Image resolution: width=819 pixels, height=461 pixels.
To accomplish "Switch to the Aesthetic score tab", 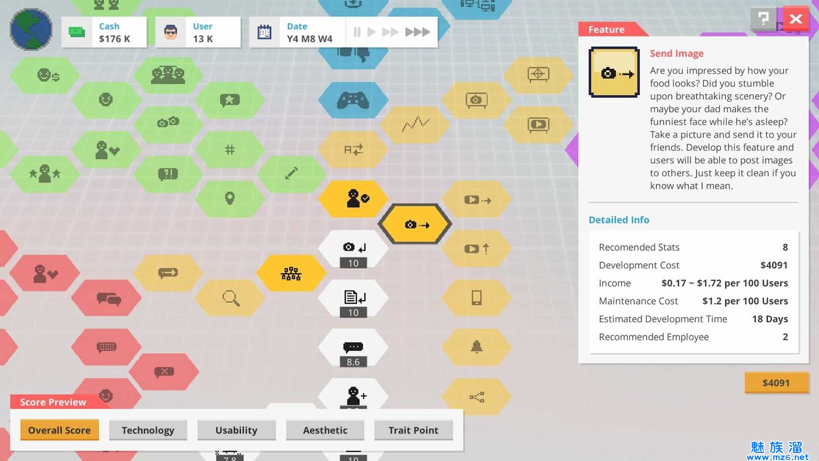I will point(325,430).
